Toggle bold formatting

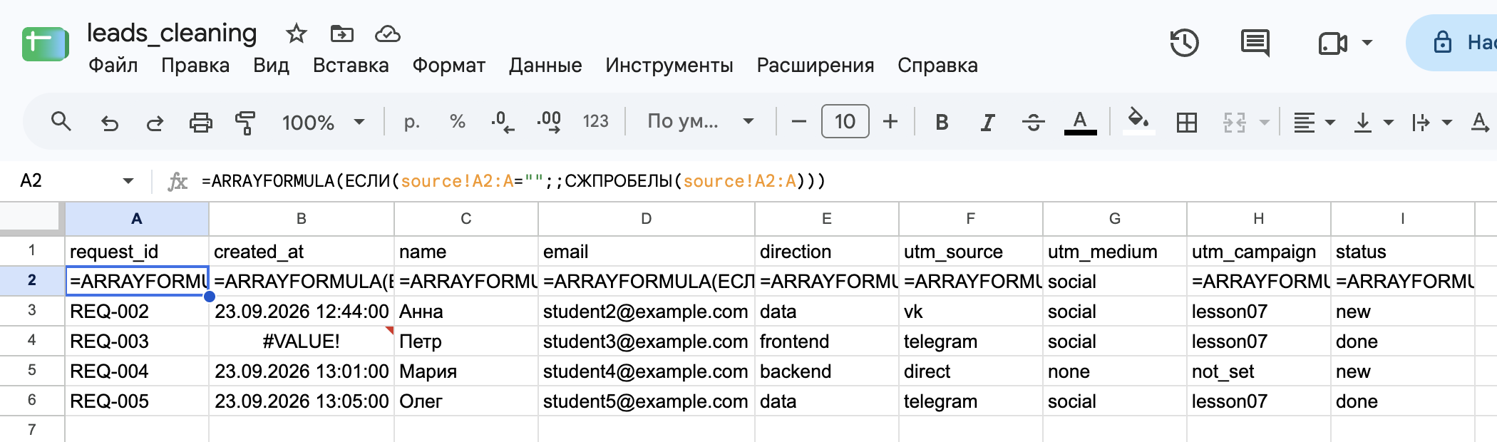pyautogui.click(x=942, y=123)
